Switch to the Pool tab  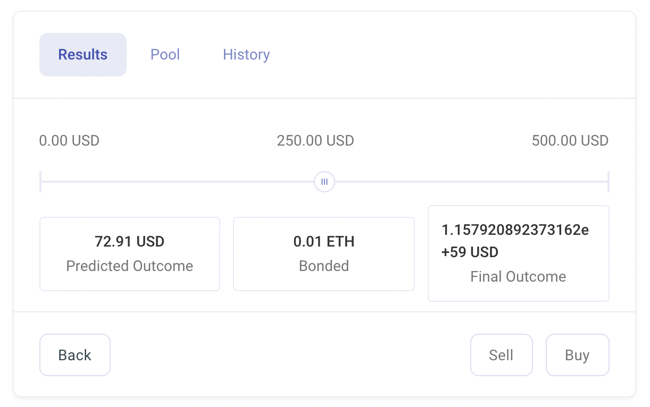click(165, 54)
